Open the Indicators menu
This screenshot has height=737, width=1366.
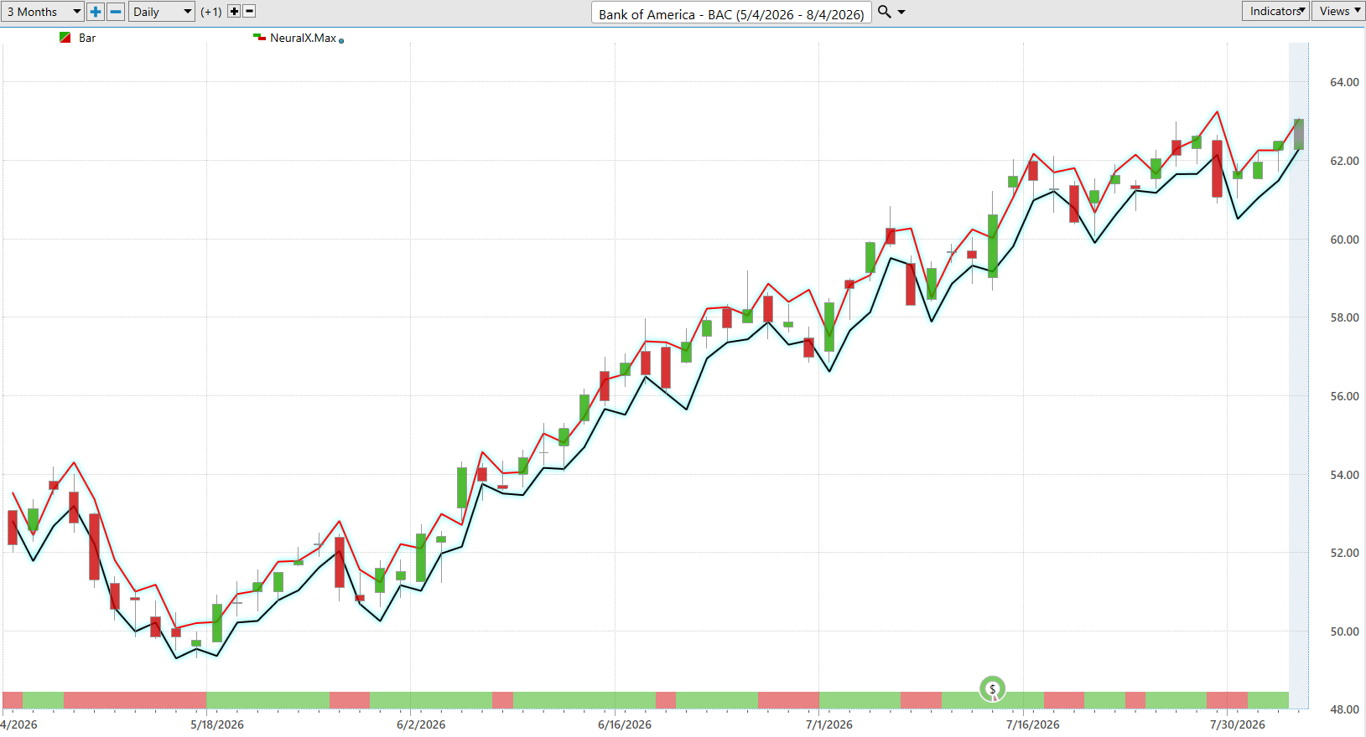[1275, 11]
